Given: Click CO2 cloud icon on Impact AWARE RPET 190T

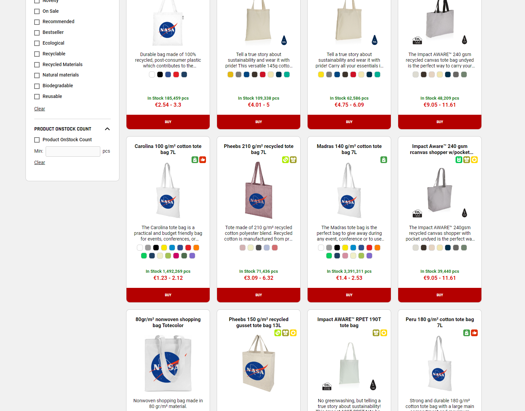Looking at the screenshot, I should pyautogui.click(x=327, y=386).
